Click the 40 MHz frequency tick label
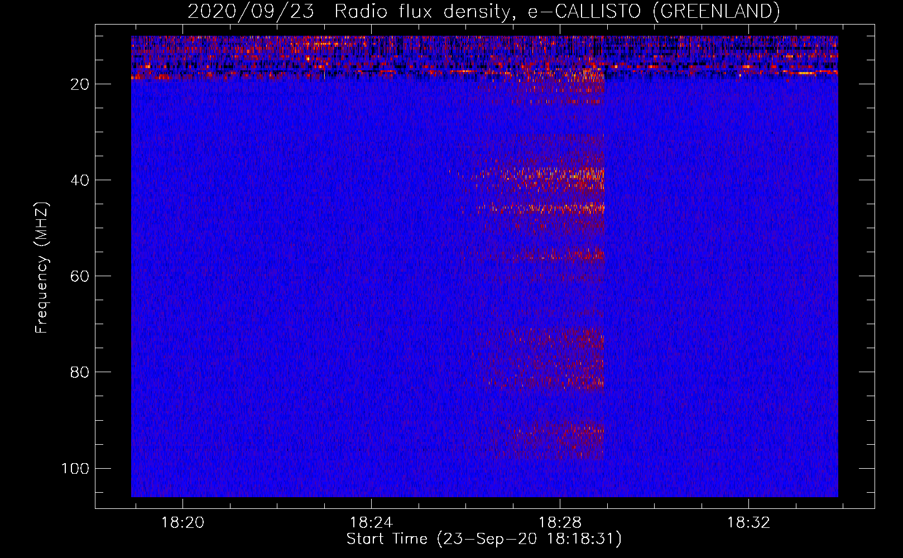The width and height of the screenshot is (903, 558). pyautogui.click(x=80, y=180)
